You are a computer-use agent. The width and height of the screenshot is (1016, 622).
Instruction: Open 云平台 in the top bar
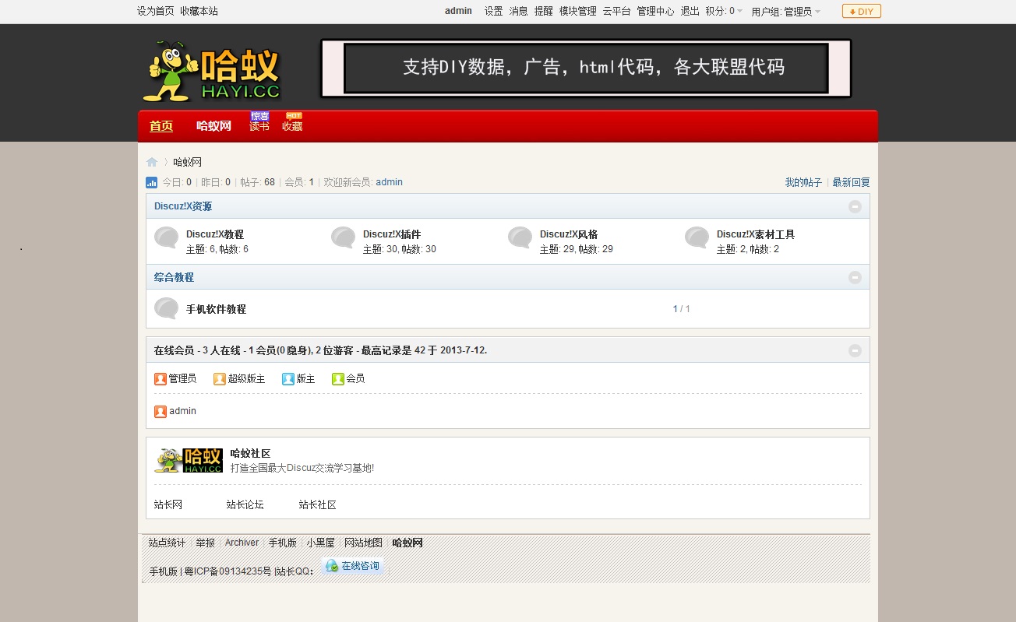[616, 12]
